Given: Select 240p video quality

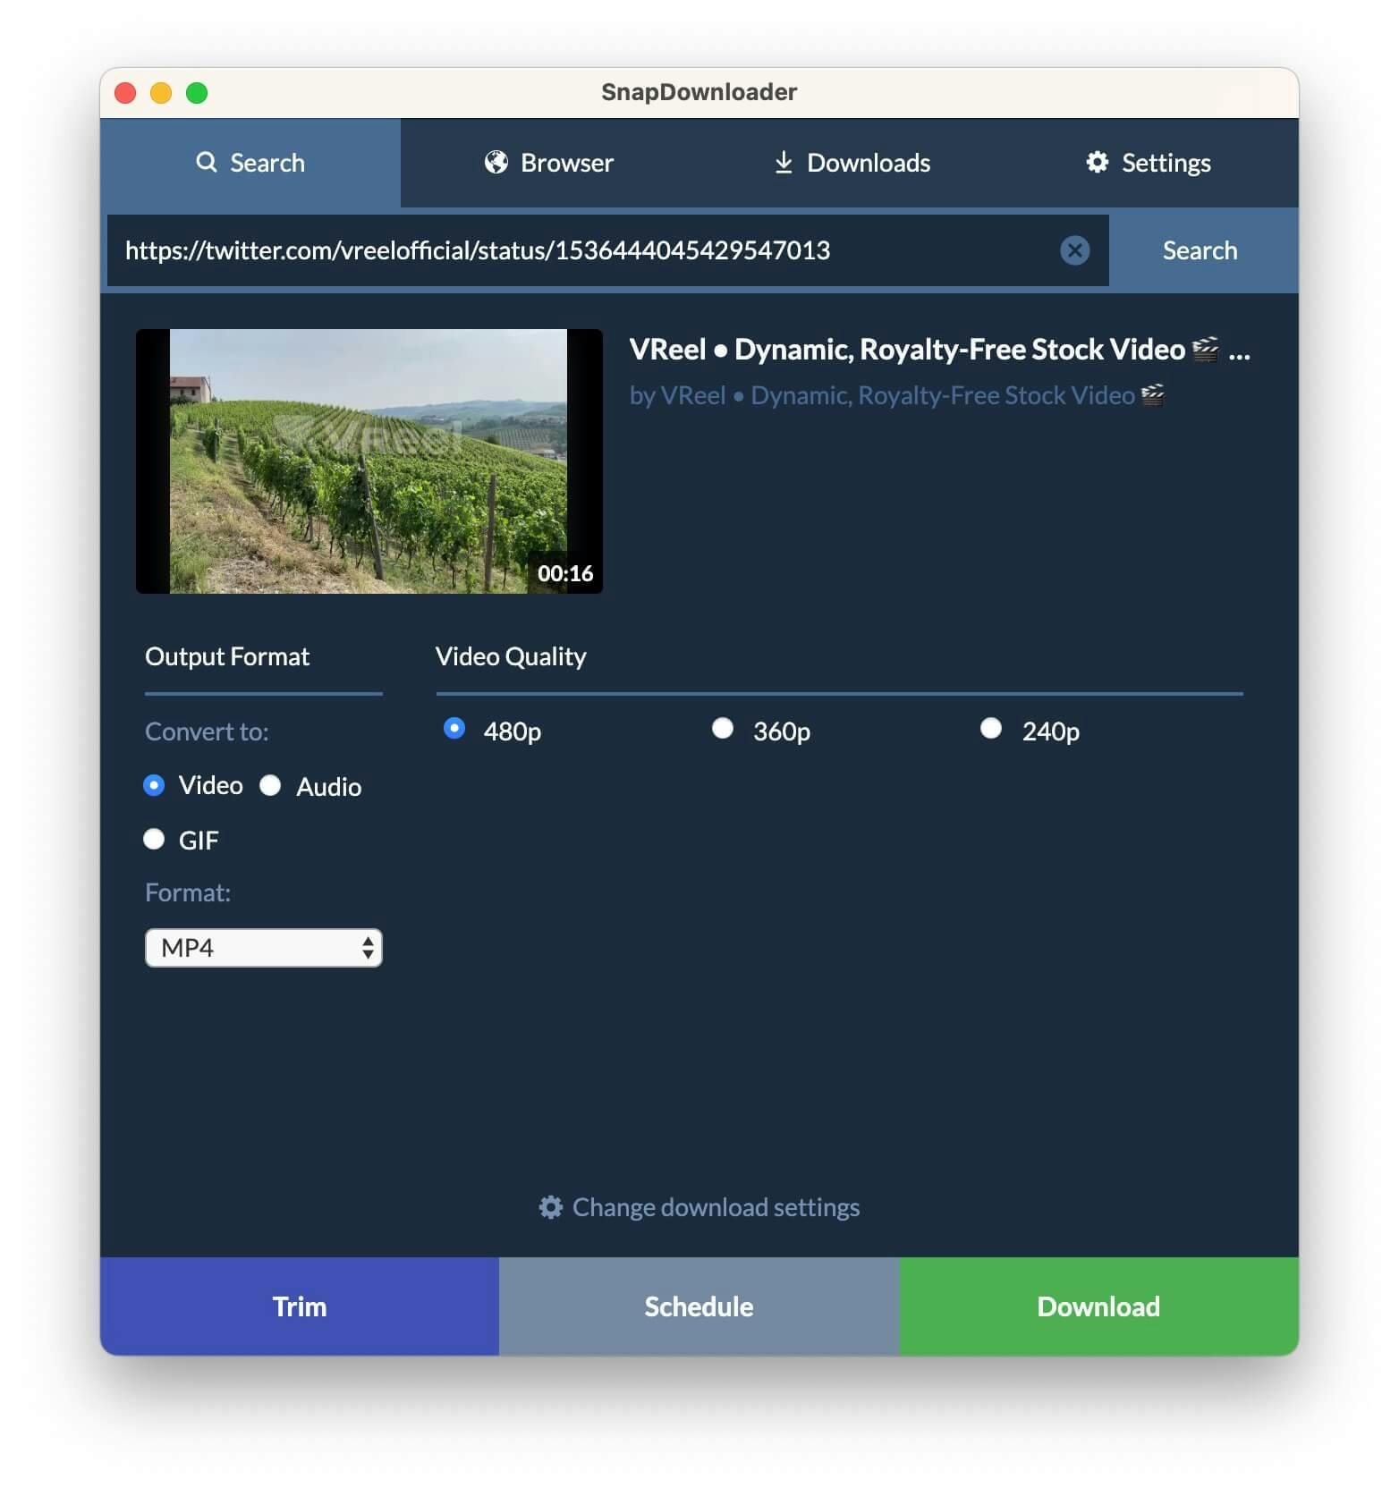Looking at the screenshot, I should click(x=991, y=729).
